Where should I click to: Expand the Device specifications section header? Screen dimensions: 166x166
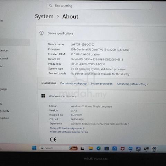pyautogui.click(x=101, y=33)
